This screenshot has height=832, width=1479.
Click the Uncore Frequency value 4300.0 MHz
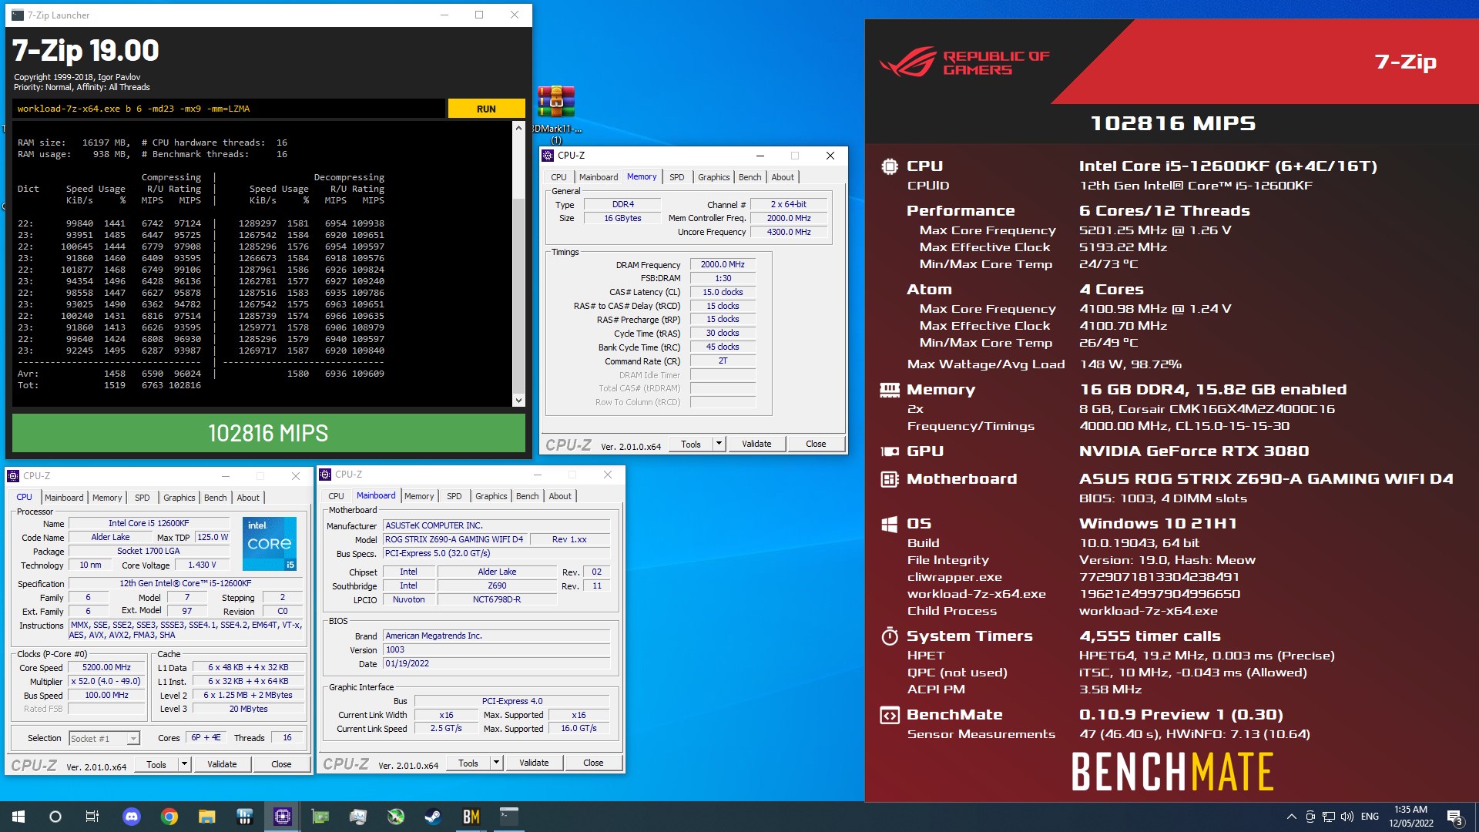(789, 232)
